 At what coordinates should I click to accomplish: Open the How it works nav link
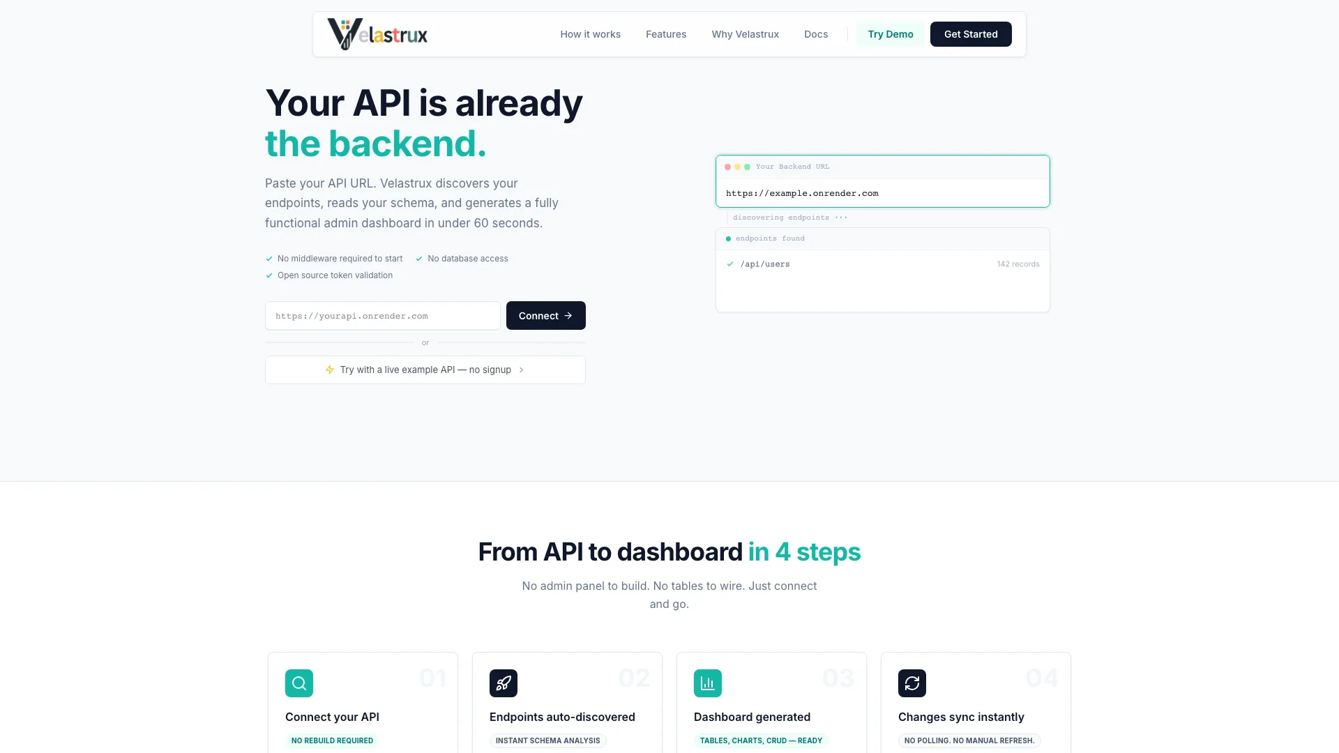(x=590, y=34)
